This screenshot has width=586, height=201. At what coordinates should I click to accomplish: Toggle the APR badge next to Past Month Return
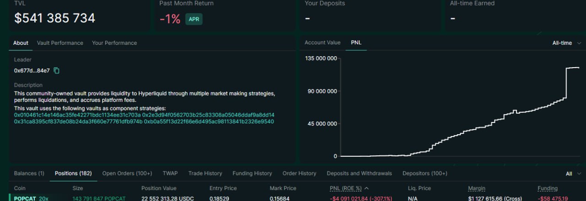tap(194, 19)
